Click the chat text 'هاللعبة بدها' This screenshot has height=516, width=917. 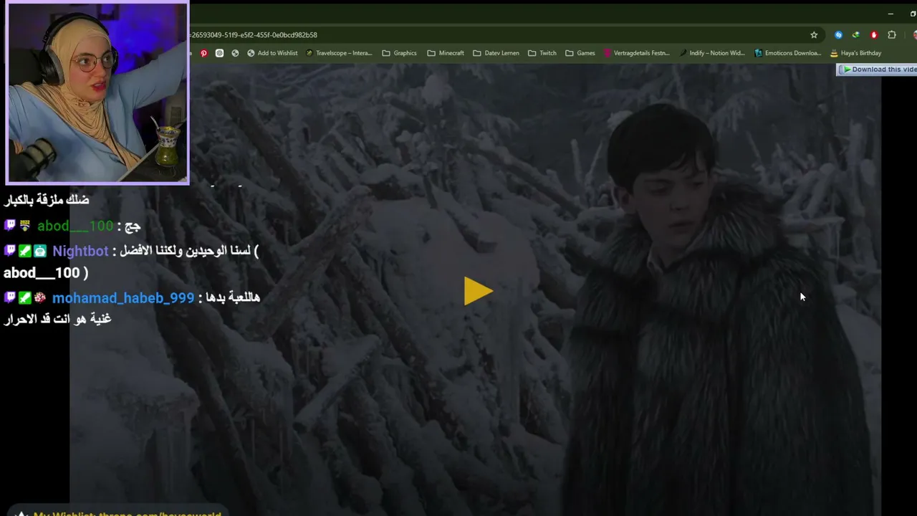coord(233,297)
